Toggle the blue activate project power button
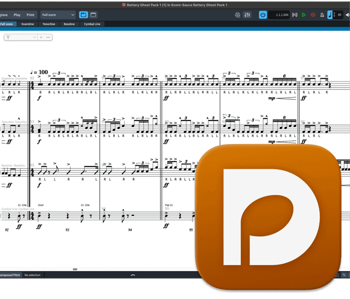The image size is (350, 299). click(x=262, y=15)
